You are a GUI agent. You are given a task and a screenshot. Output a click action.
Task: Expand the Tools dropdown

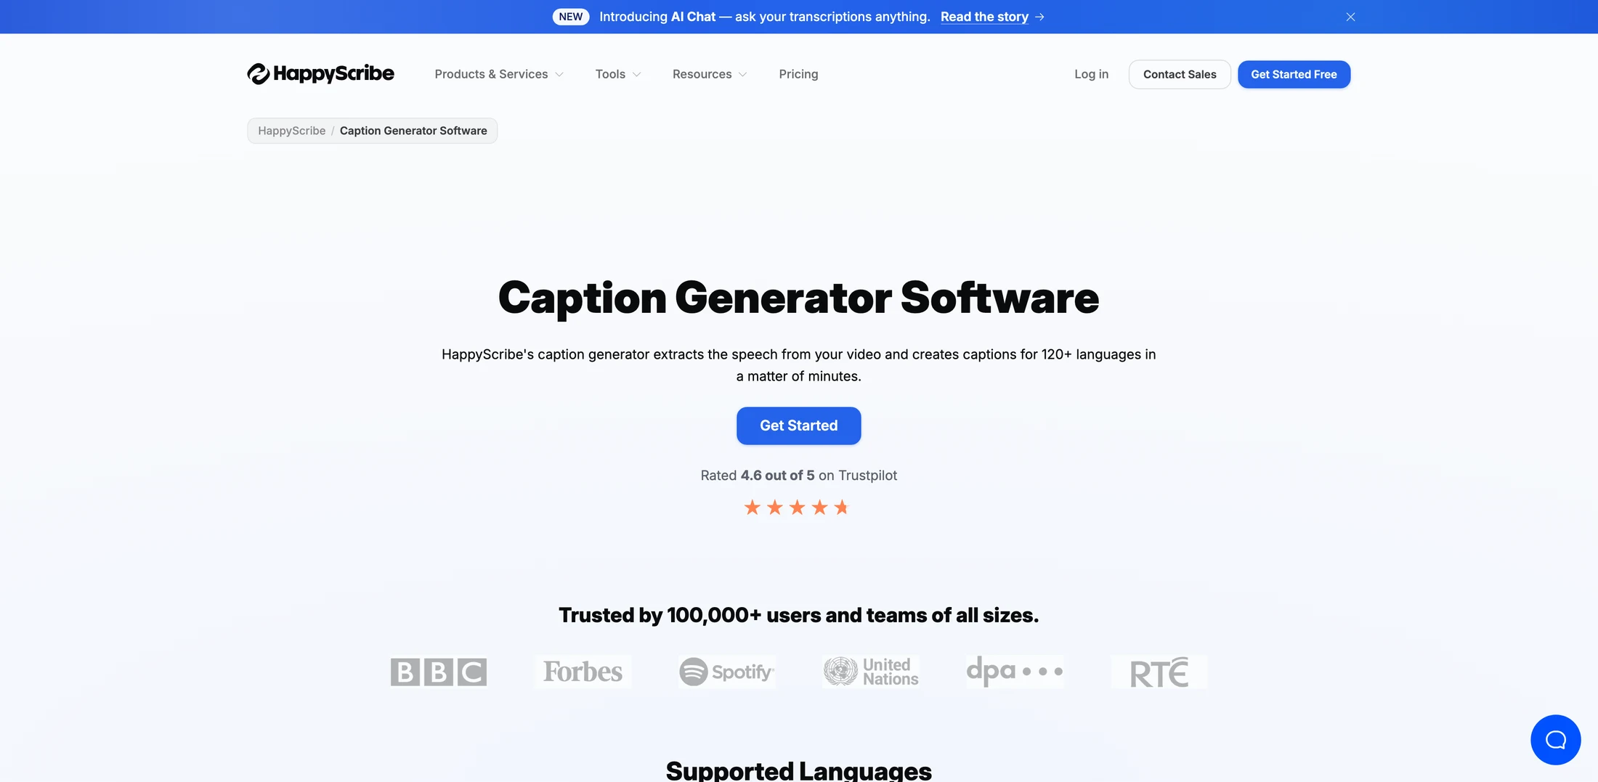[618, 74]
